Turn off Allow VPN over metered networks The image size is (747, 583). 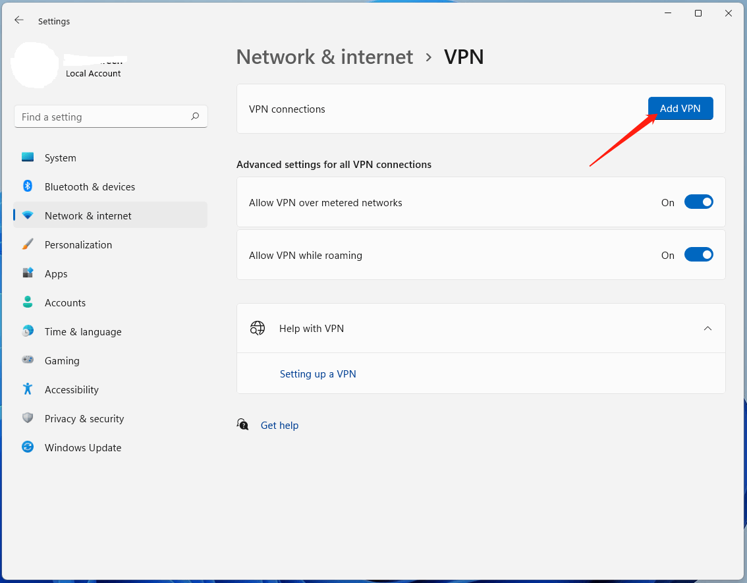click(x=698, y=202)
